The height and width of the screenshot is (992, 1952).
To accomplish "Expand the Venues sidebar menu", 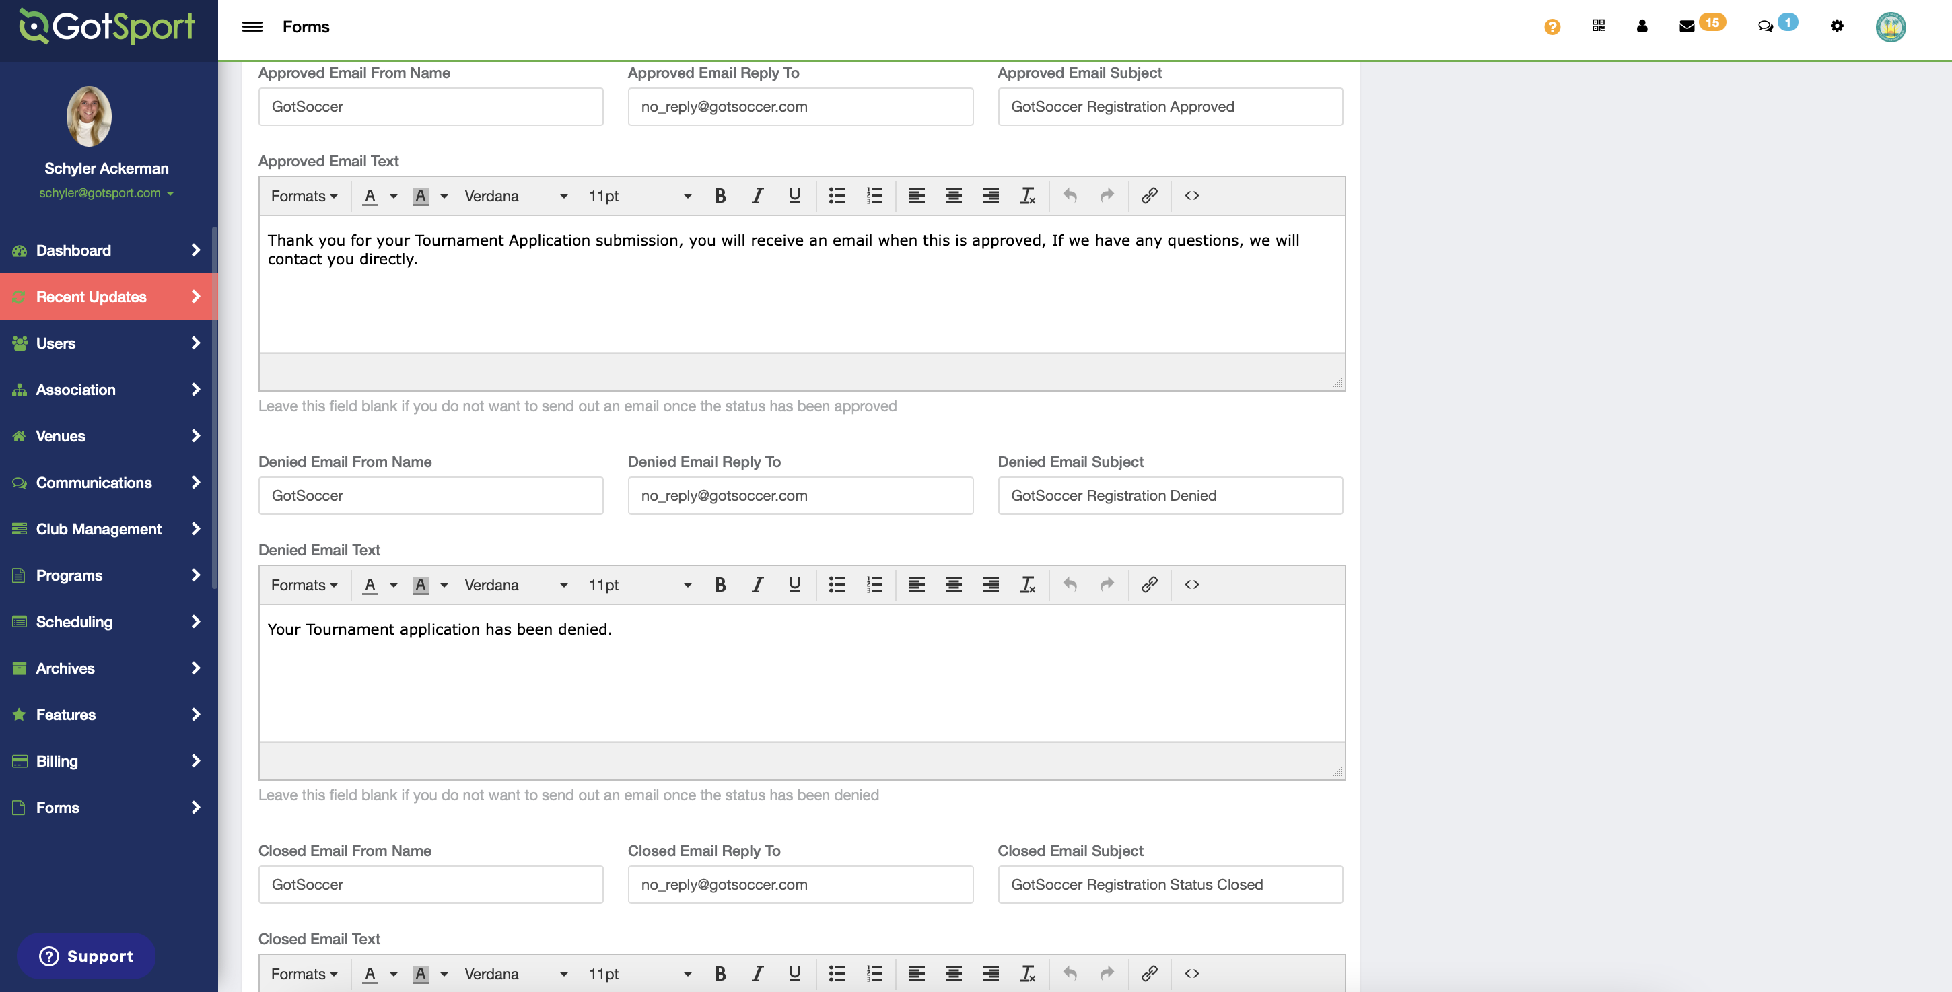I will tap(108, 435).
